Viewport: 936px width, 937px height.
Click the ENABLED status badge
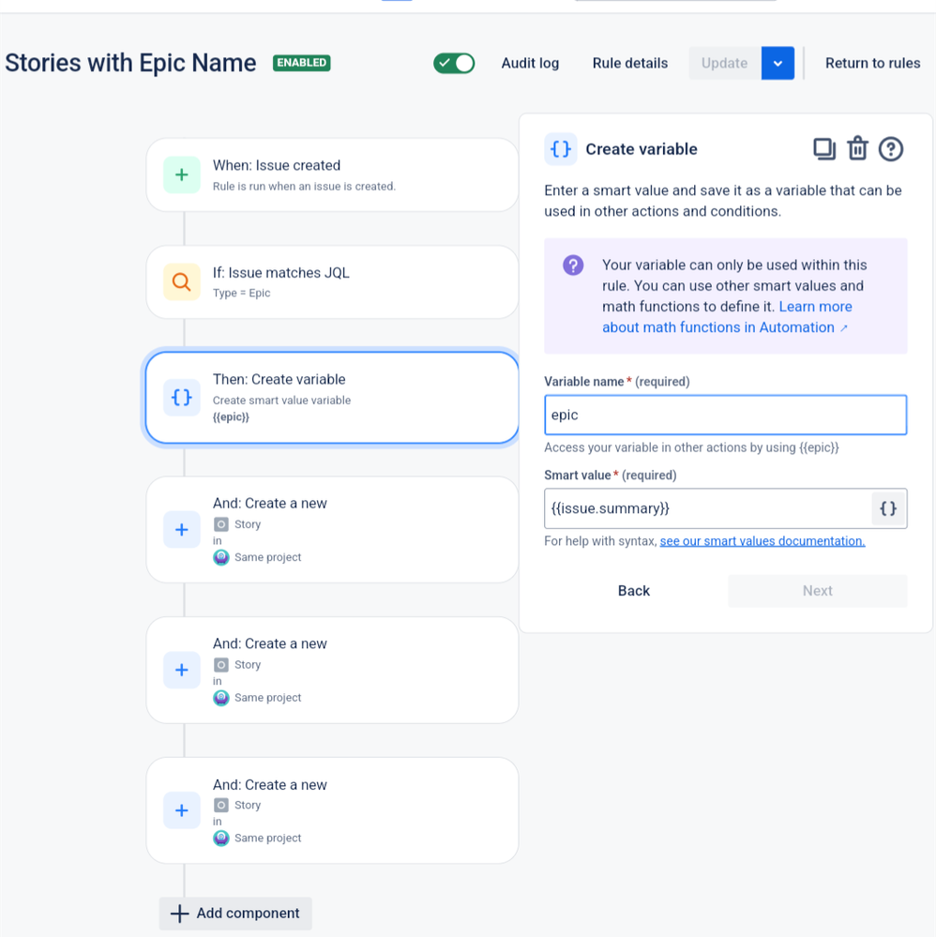click(301, 63)
